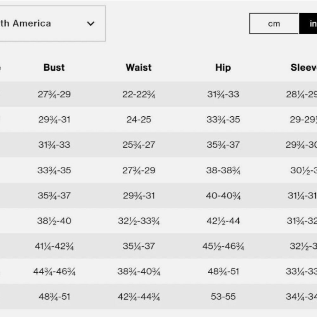Open the North America region dropdown

click(53, 23)
